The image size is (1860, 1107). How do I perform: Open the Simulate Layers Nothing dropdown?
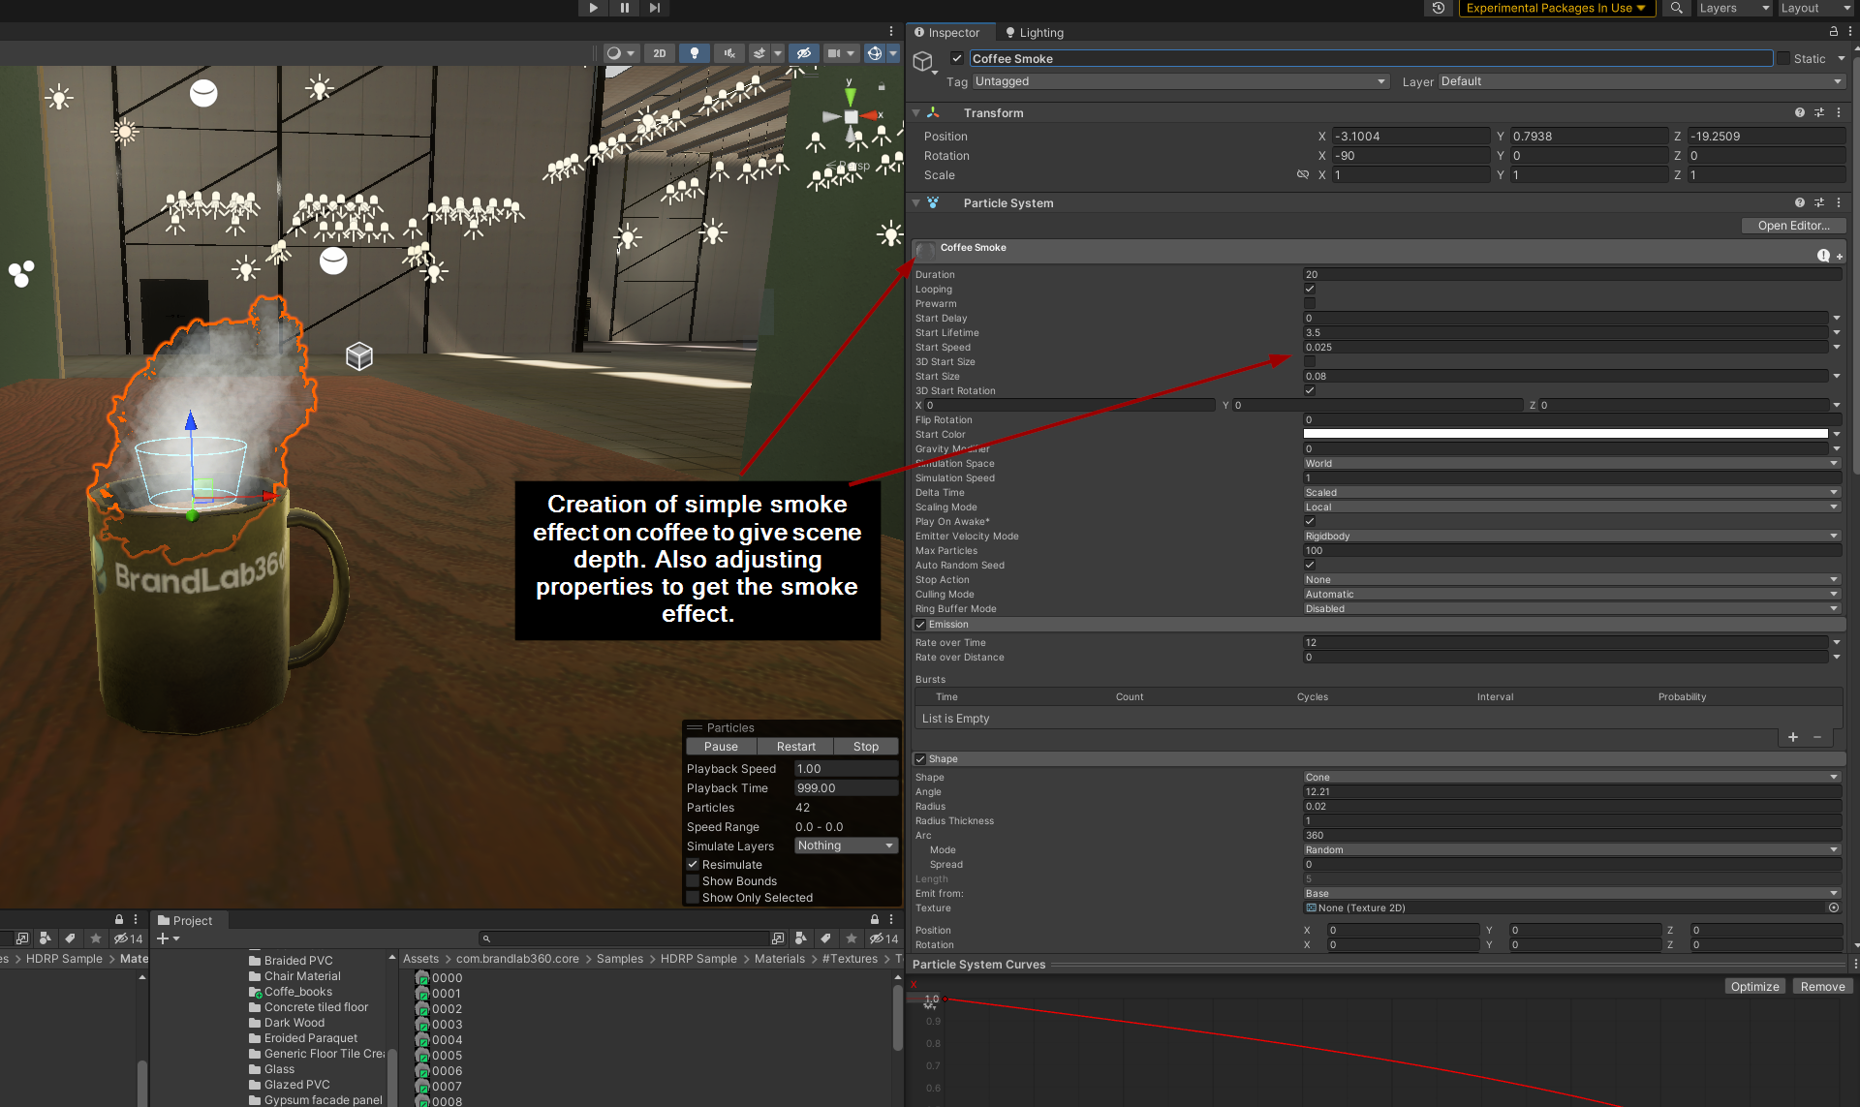pyautogui.click(x=846, y=846)
